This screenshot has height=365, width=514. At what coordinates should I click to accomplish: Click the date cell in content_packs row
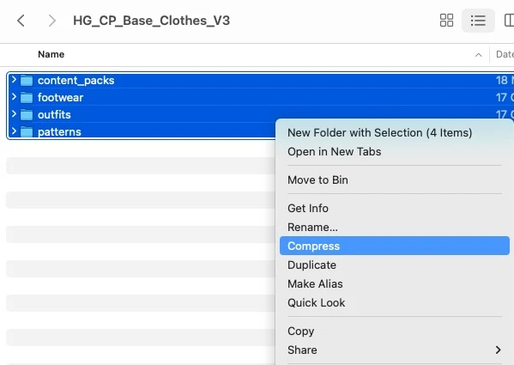pos(505,81)
